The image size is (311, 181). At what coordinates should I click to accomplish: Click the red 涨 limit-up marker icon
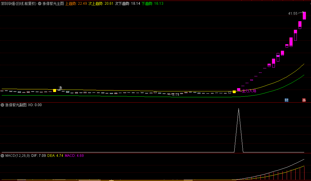pyautogui.click(x=304, y=100)
